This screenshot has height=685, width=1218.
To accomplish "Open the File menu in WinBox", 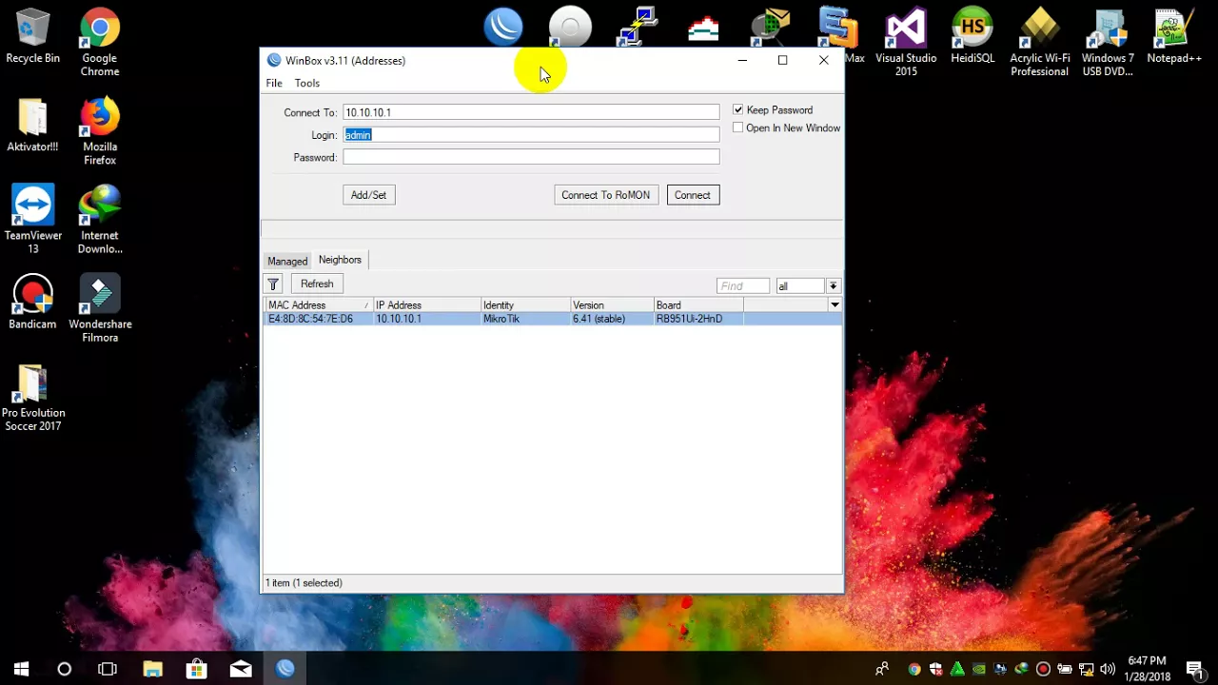I will (x=274, y=83).
